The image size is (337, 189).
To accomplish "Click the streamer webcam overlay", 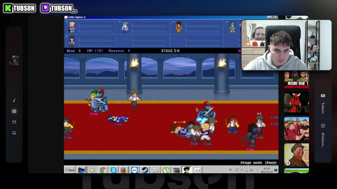I will click(x=286, y=45).
